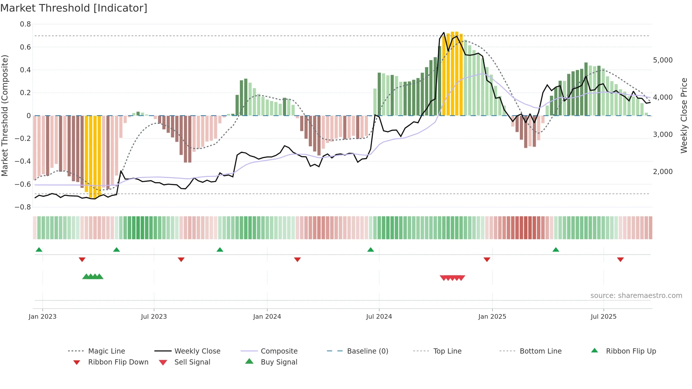
Task: Click the 0 left axis tick label
Action: [x=29, y=116]
